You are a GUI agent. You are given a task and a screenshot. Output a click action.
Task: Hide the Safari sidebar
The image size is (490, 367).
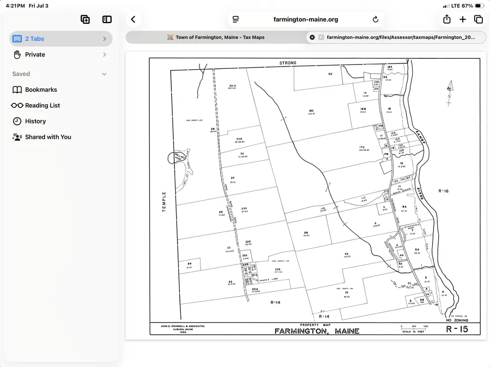[107, 20]
